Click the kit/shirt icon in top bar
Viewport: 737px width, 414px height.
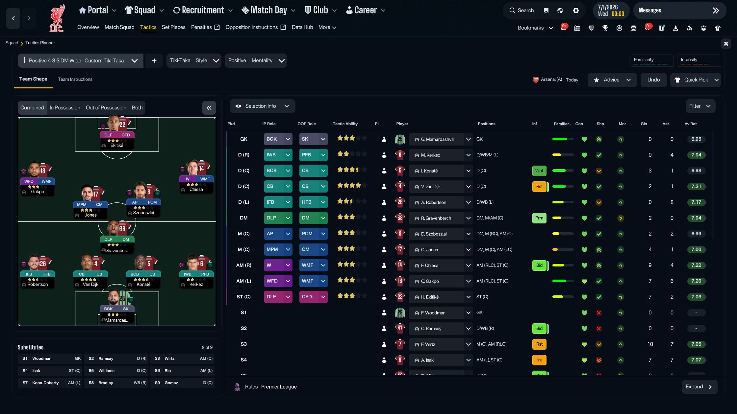point(717,28)
